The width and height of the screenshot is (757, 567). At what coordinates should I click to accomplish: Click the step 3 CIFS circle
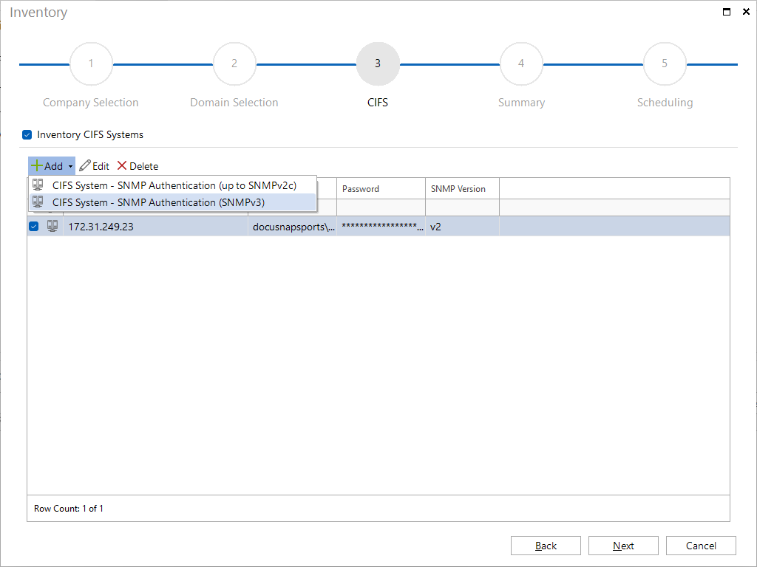[378, 63]
